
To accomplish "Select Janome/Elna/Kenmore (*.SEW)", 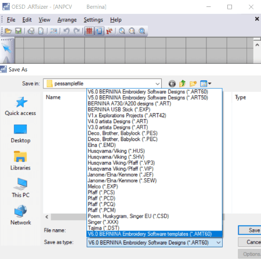I will (154, 181).
